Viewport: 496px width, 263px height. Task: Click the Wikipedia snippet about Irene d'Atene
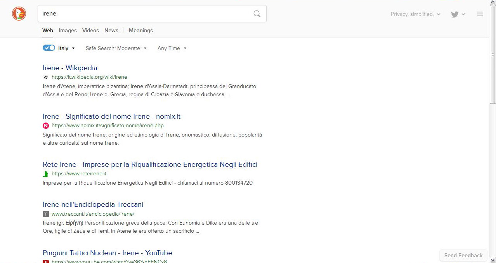point(149,90)
